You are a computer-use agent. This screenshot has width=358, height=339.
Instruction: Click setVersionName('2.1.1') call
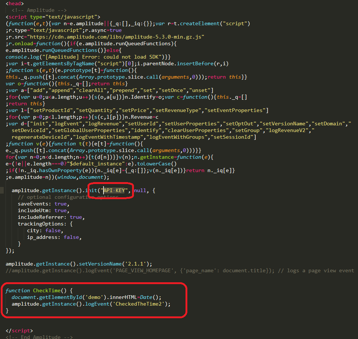(114, 264)
